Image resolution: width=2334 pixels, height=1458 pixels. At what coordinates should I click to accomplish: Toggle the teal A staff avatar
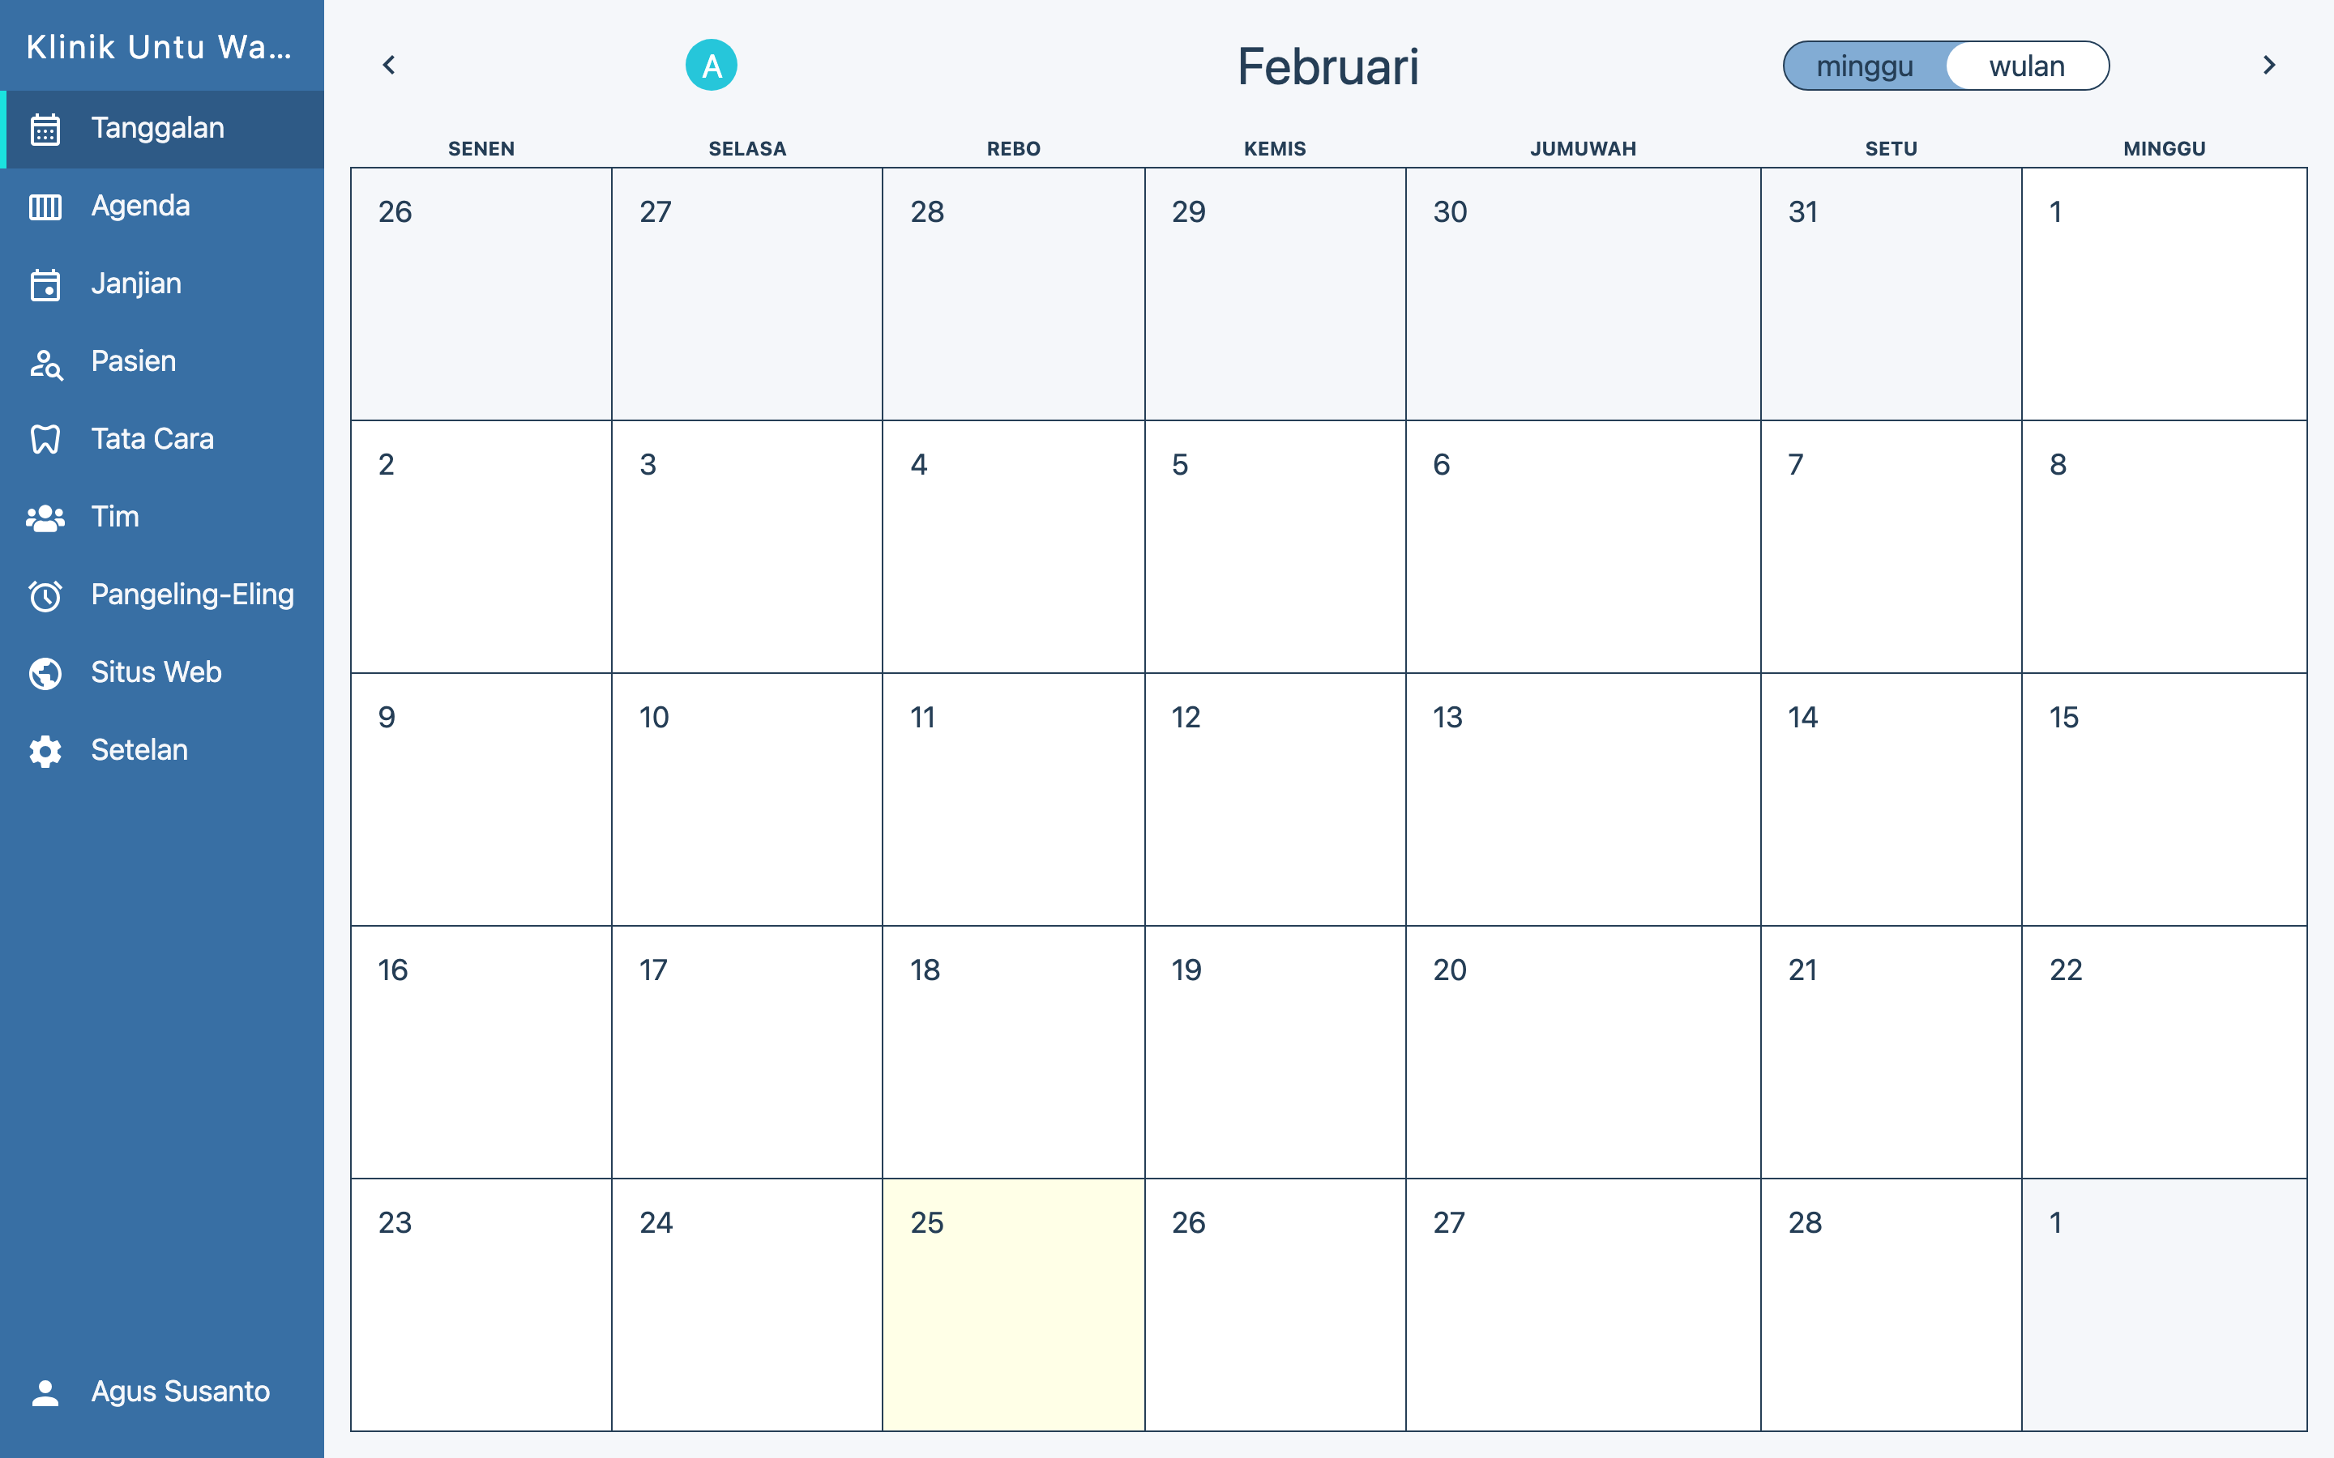711,66
